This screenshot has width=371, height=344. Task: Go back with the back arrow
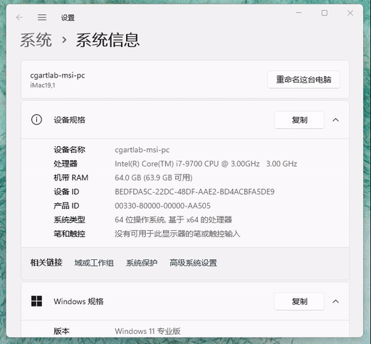coord(20,17)
